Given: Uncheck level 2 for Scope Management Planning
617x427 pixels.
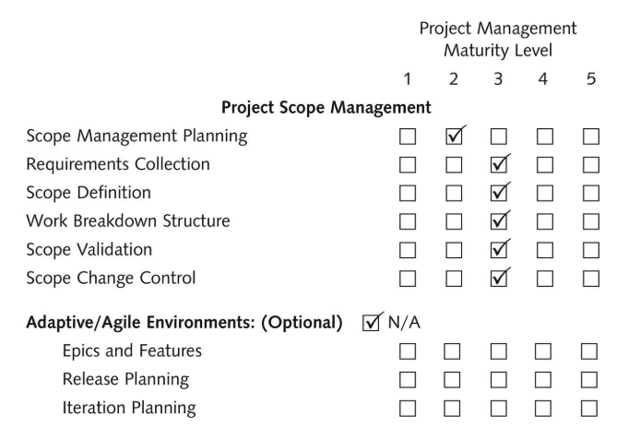Looking at the screenshot, I should coord(453,137).
